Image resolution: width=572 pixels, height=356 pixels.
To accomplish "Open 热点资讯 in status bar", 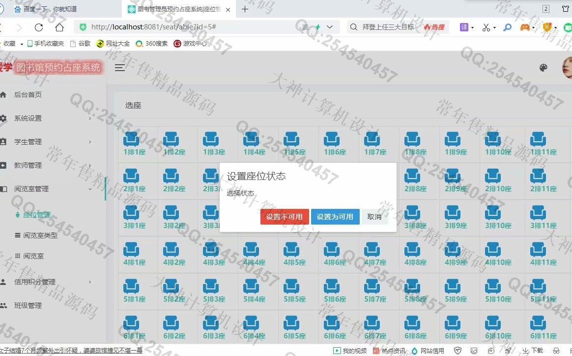I will click(389, 351).
